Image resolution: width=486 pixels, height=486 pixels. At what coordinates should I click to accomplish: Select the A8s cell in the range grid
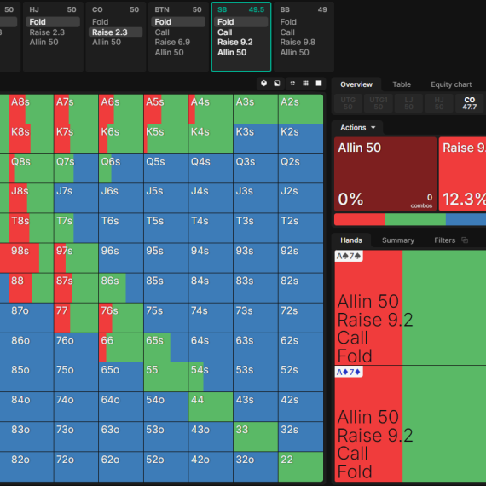point(32,109)
